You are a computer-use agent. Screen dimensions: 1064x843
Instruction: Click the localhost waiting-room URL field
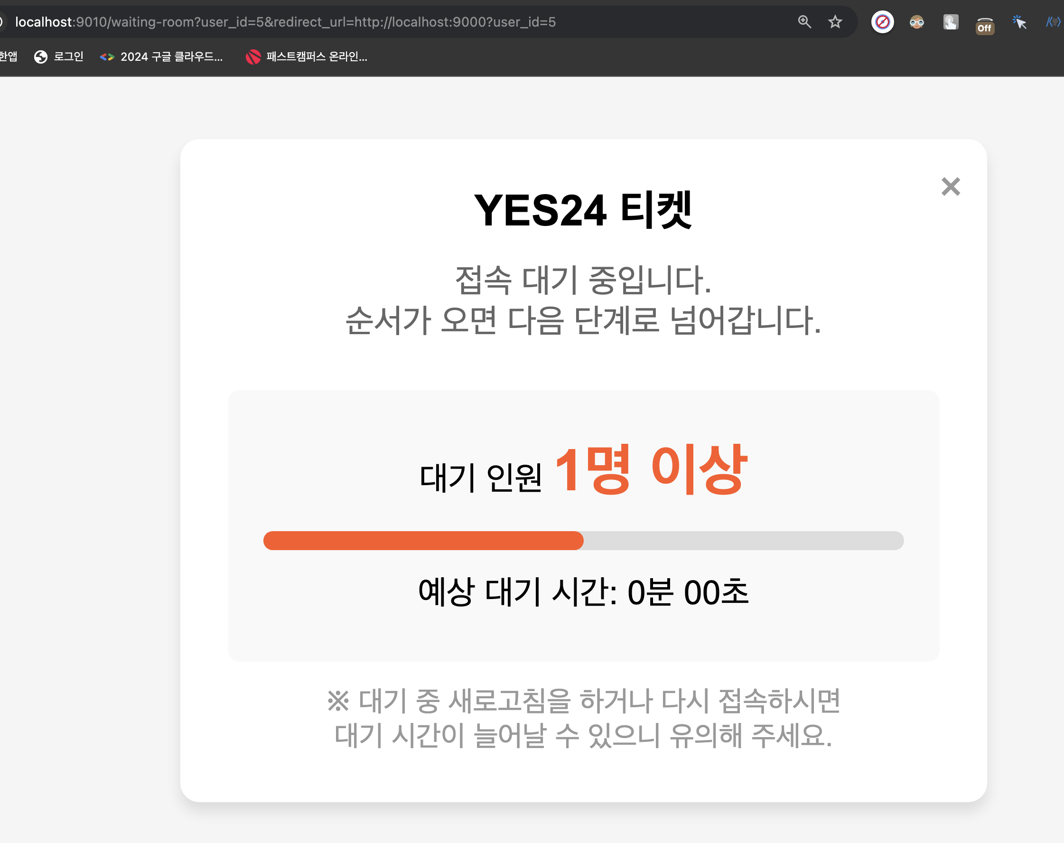pyautogui.click(x=285, y=22)
